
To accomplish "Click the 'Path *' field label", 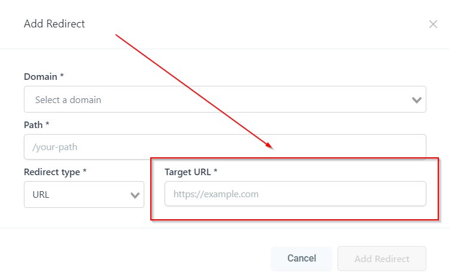I will click(x=36, y=125).
